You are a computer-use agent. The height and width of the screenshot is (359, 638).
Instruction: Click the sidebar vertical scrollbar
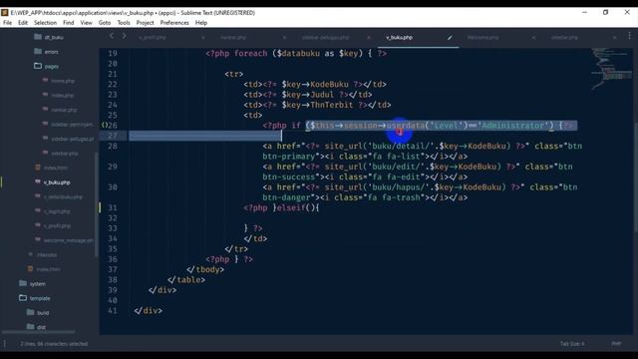point(97,203)
